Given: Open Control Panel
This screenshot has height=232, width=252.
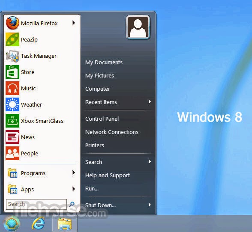Looking at the screenshot, I should coord(102,119).
